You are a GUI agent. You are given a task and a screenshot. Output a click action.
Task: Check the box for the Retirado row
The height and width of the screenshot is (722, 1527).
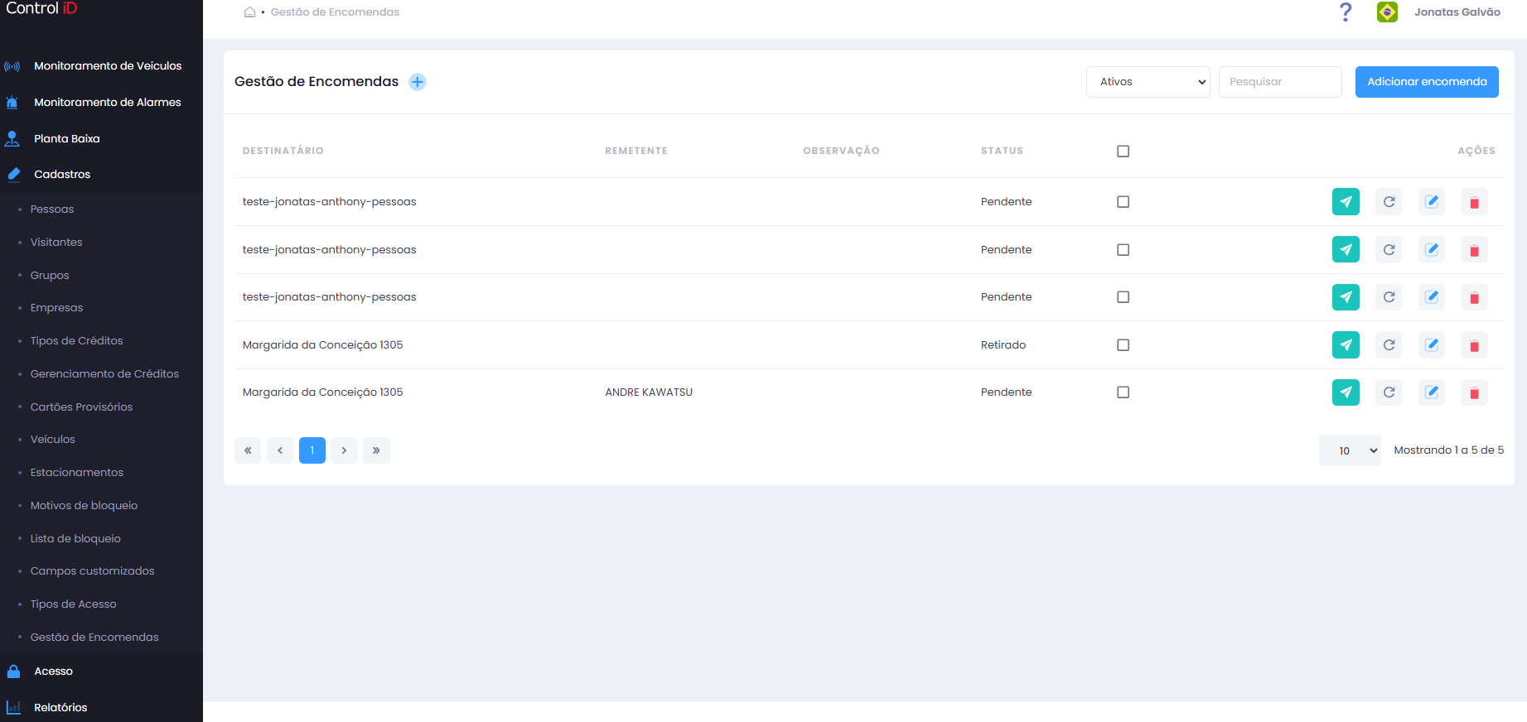1123,344
